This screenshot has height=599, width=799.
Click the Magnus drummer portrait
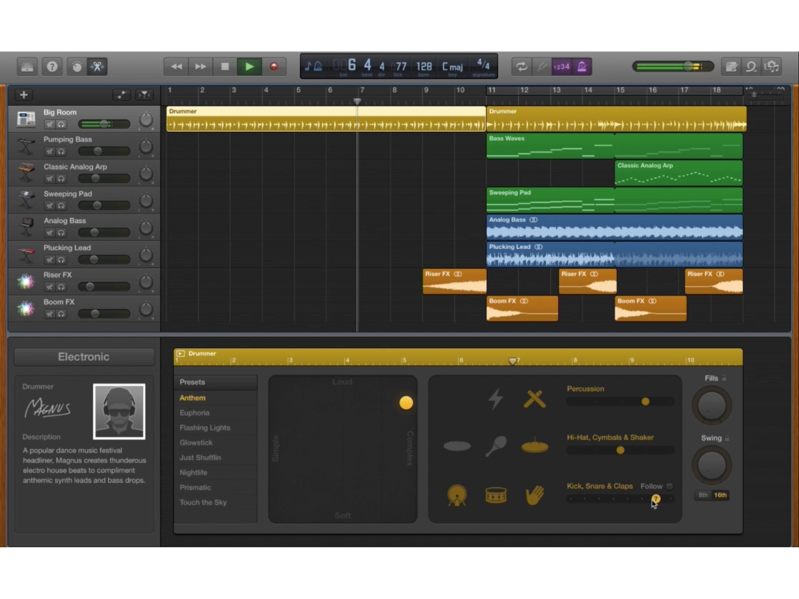119,411
